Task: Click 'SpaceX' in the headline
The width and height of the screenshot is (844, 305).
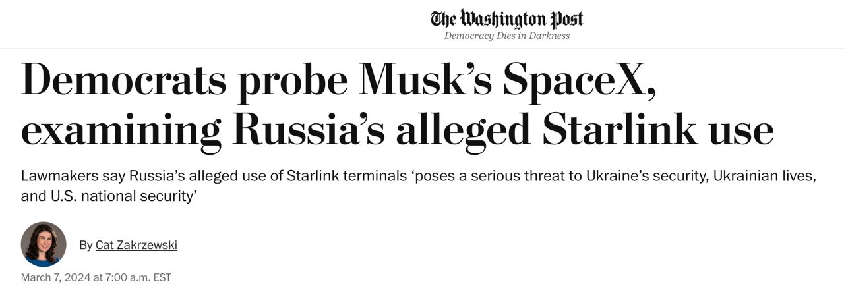Action: pyautogui.click(x=579, y=80)
